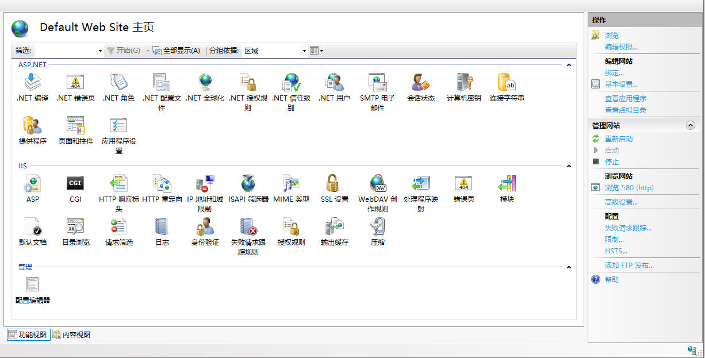This screenshot has width=705, height=358.
Task: Switch to 内容视图 tab
Action: [71, 334]
